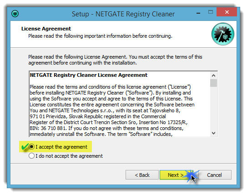The image size is (247, 195).
Task: Minimize the Setup window
Action: pyautogui.click(x=198, y=13)
